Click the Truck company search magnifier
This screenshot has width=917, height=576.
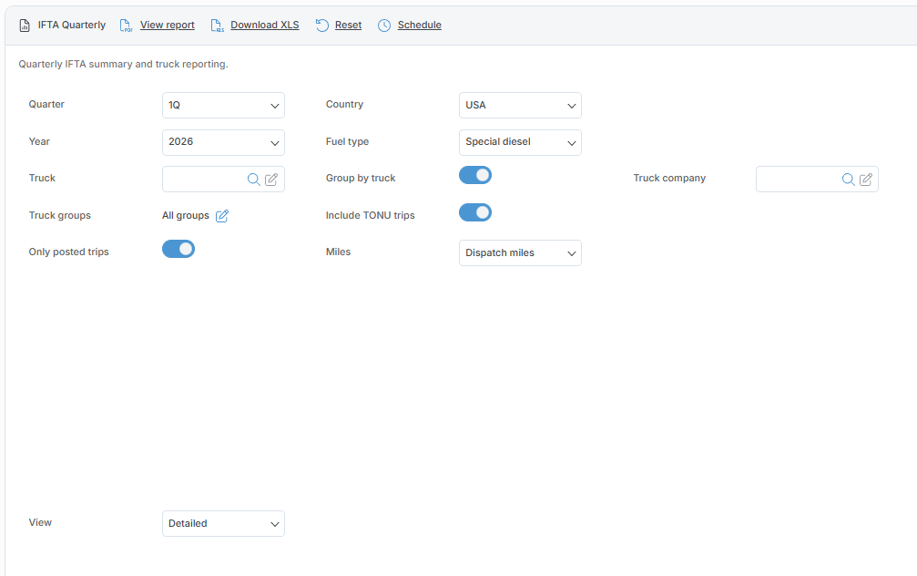[849, 180]
